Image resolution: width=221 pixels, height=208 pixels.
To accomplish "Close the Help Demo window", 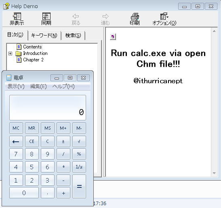I will [211, 6].
